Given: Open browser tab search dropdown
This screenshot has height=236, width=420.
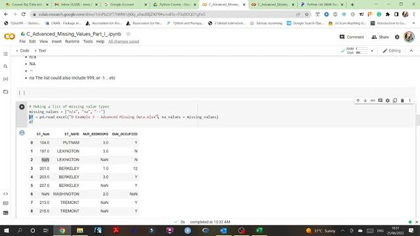Looking at the screenshot, I should point(375,5).
